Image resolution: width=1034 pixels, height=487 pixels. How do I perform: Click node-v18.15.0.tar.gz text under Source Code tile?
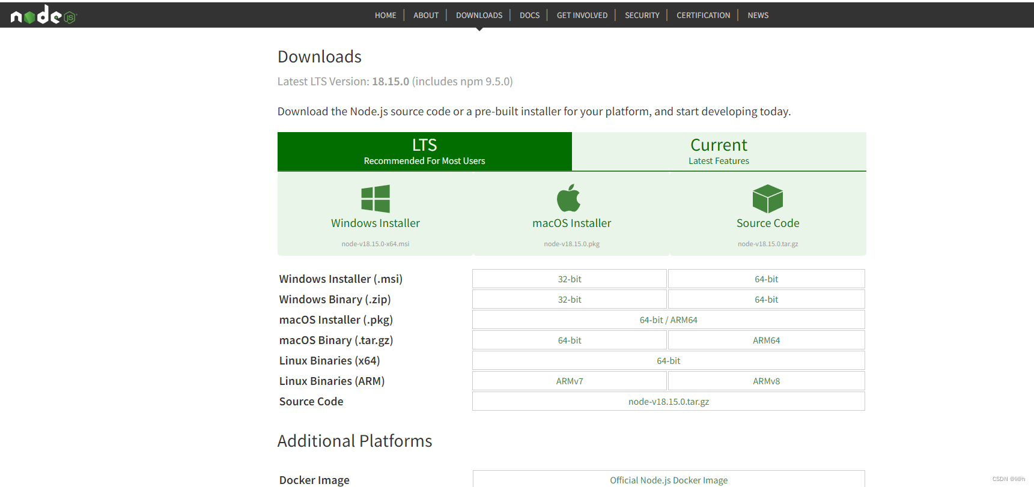(768, 244)
